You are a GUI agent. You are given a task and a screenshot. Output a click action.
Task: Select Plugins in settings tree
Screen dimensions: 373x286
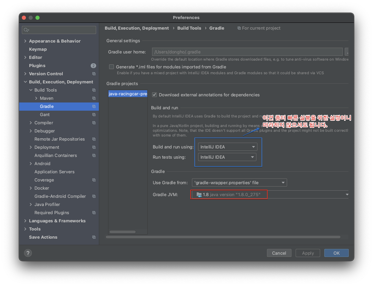point(59,66)
